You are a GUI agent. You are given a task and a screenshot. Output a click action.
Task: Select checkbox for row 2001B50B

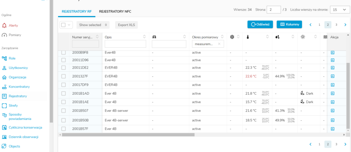(63, 120)
